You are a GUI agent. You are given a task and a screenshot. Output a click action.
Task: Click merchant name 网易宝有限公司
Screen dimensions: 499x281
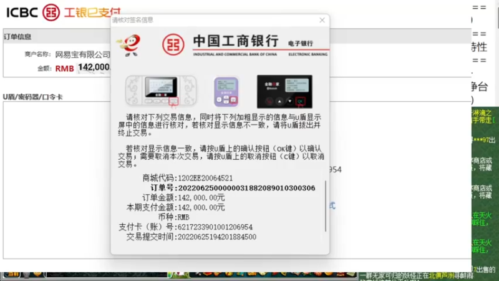point(82,54)
